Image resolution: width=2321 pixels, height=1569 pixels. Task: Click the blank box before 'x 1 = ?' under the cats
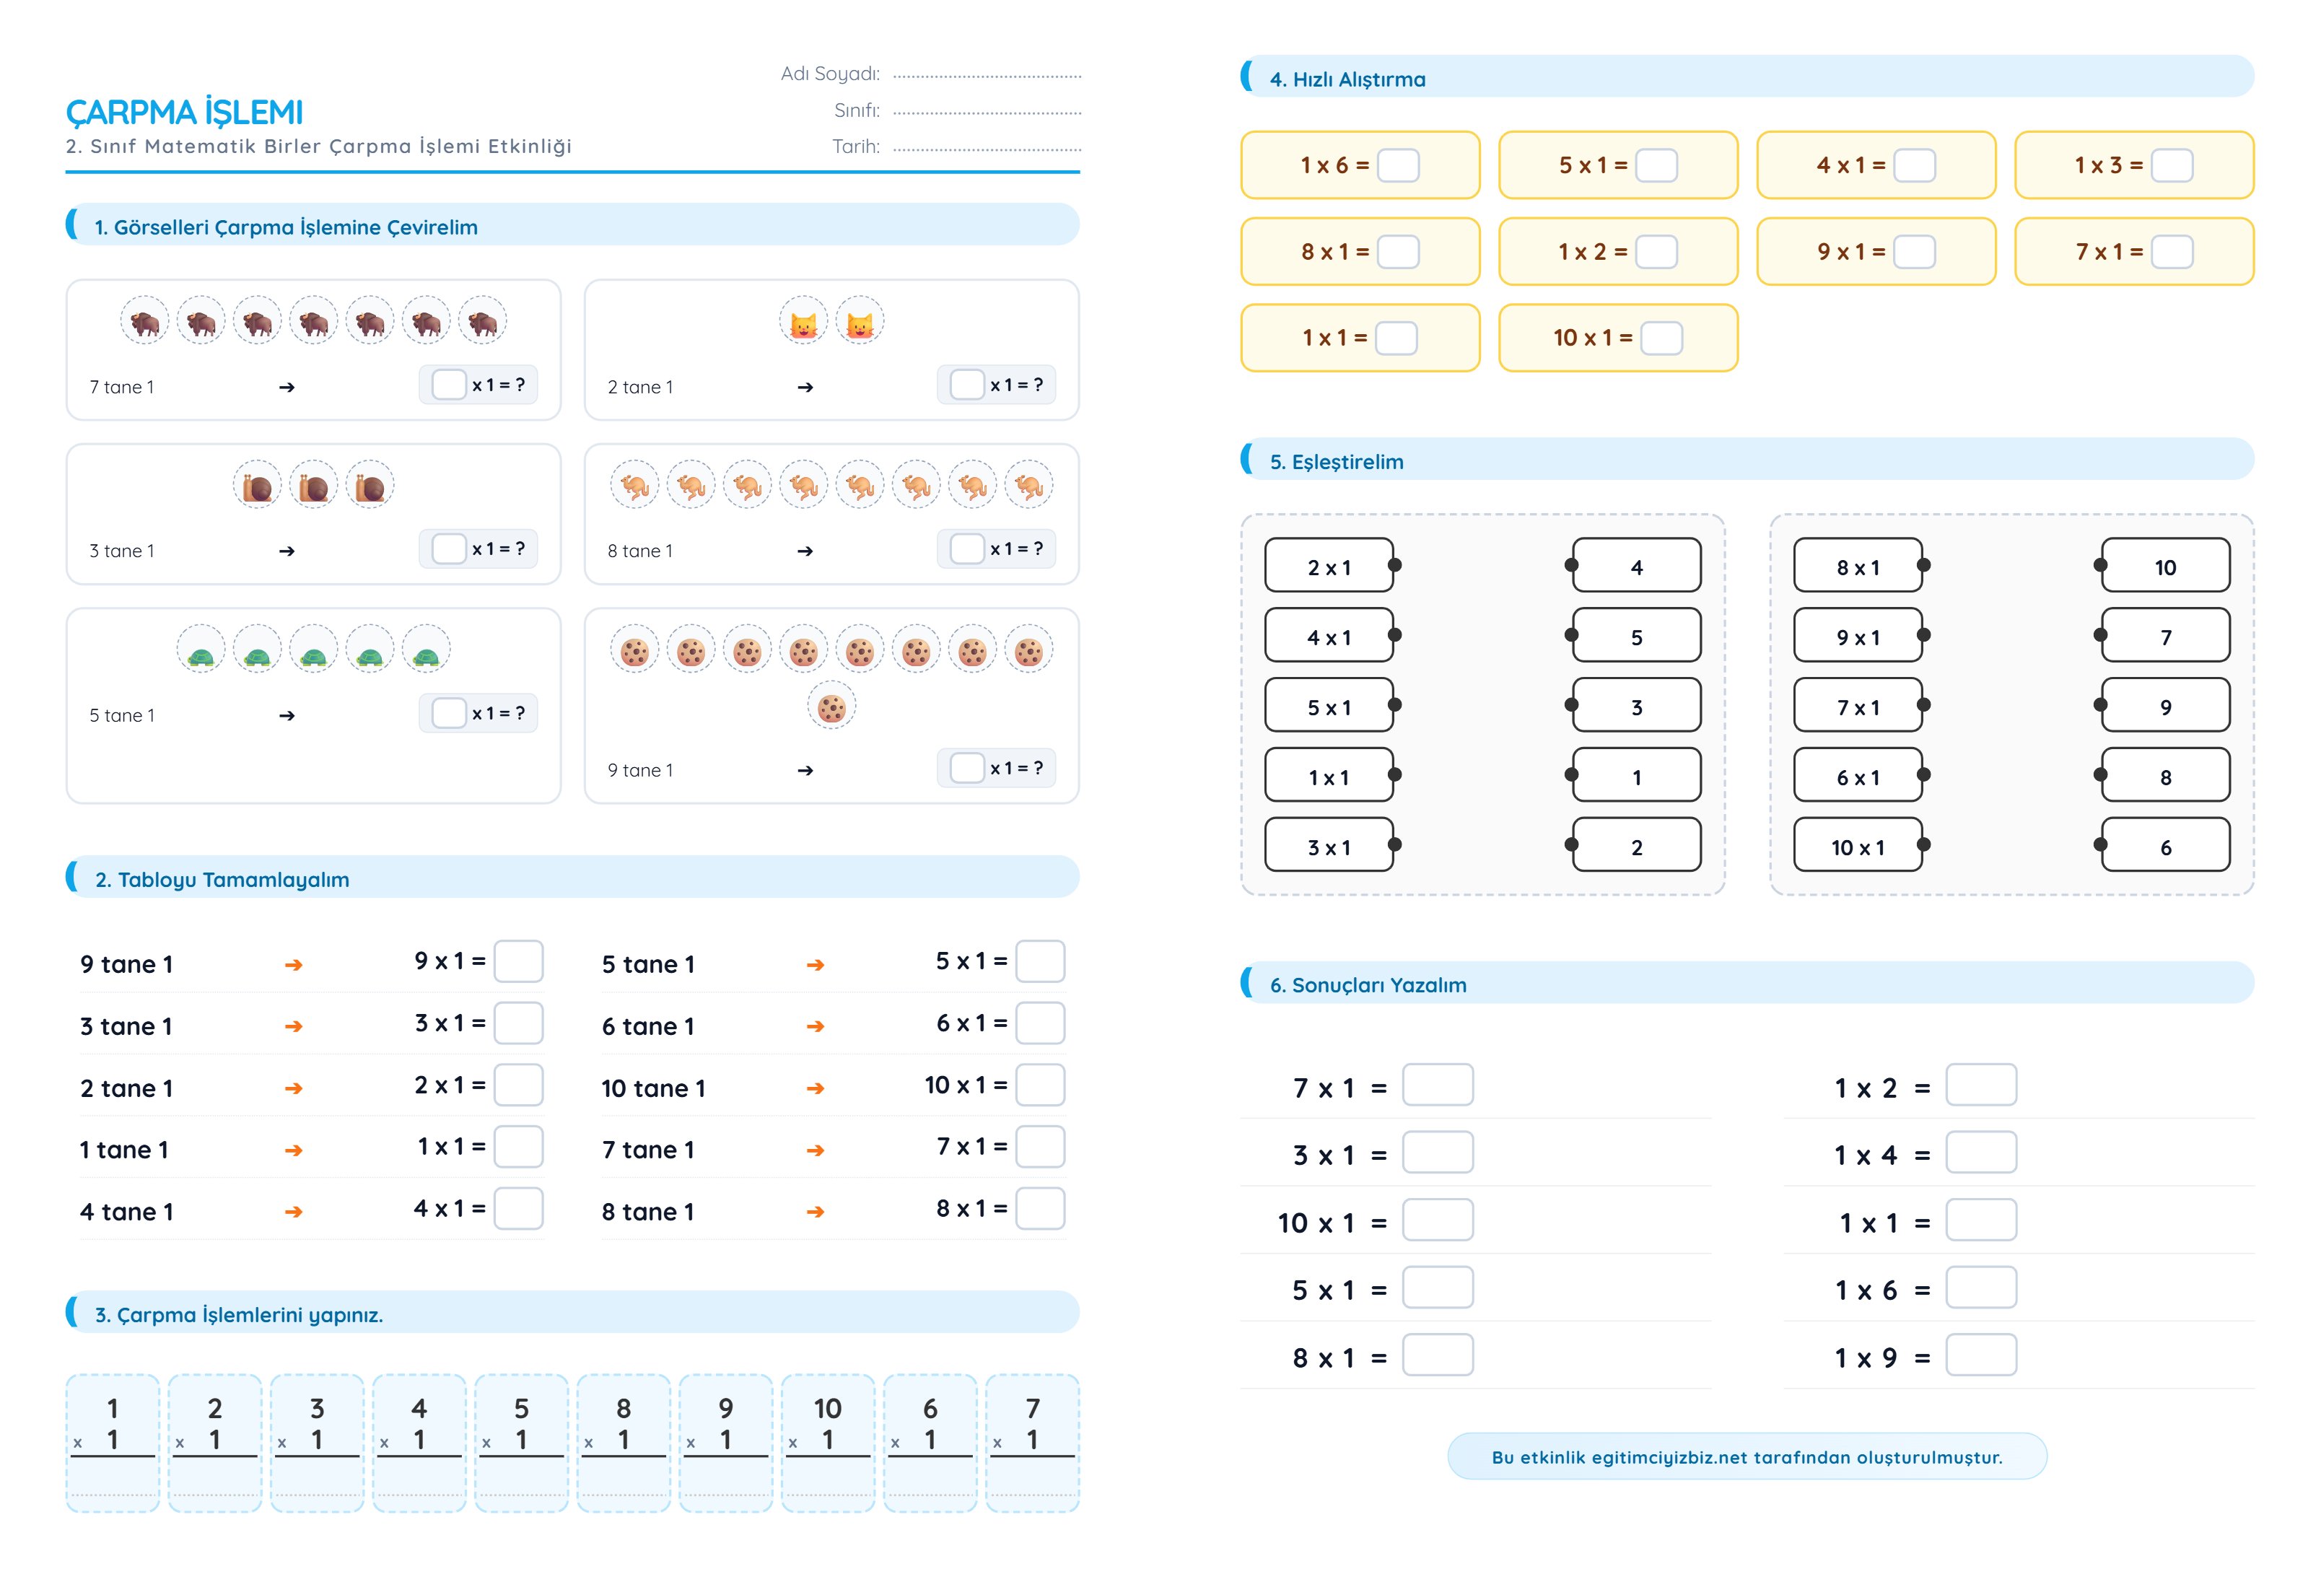pyautogui.click(x=967, y=385)
